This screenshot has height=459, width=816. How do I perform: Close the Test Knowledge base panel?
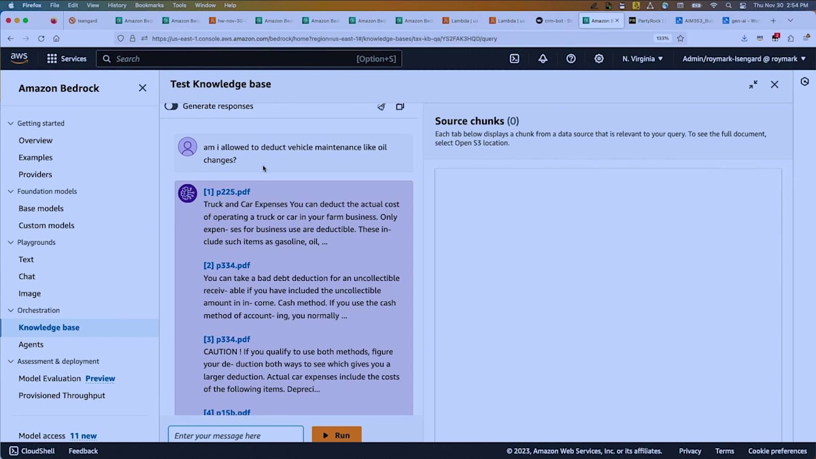coord(775,84)
